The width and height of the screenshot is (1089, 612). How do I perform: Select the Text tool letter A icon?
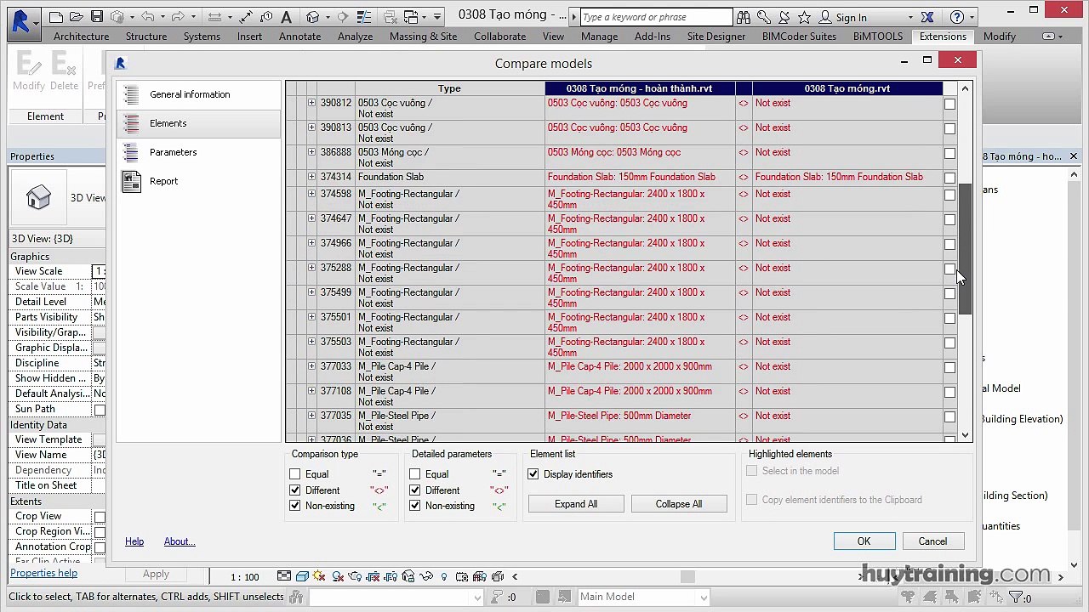286,17
